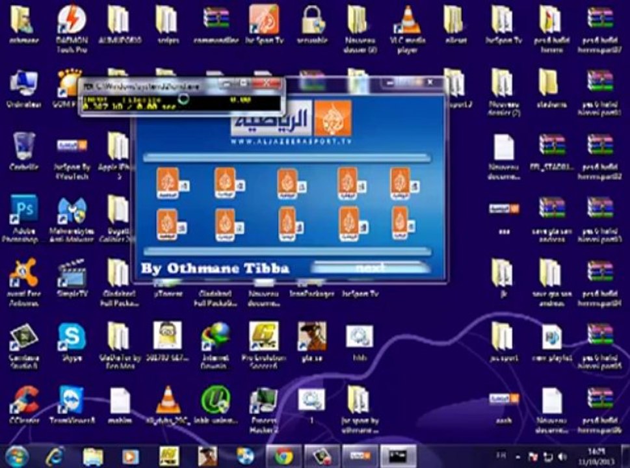Open Al Jazeera Sport channel 2 icon
The width and height of the screenshot is (630, 468).
point(230,183)
